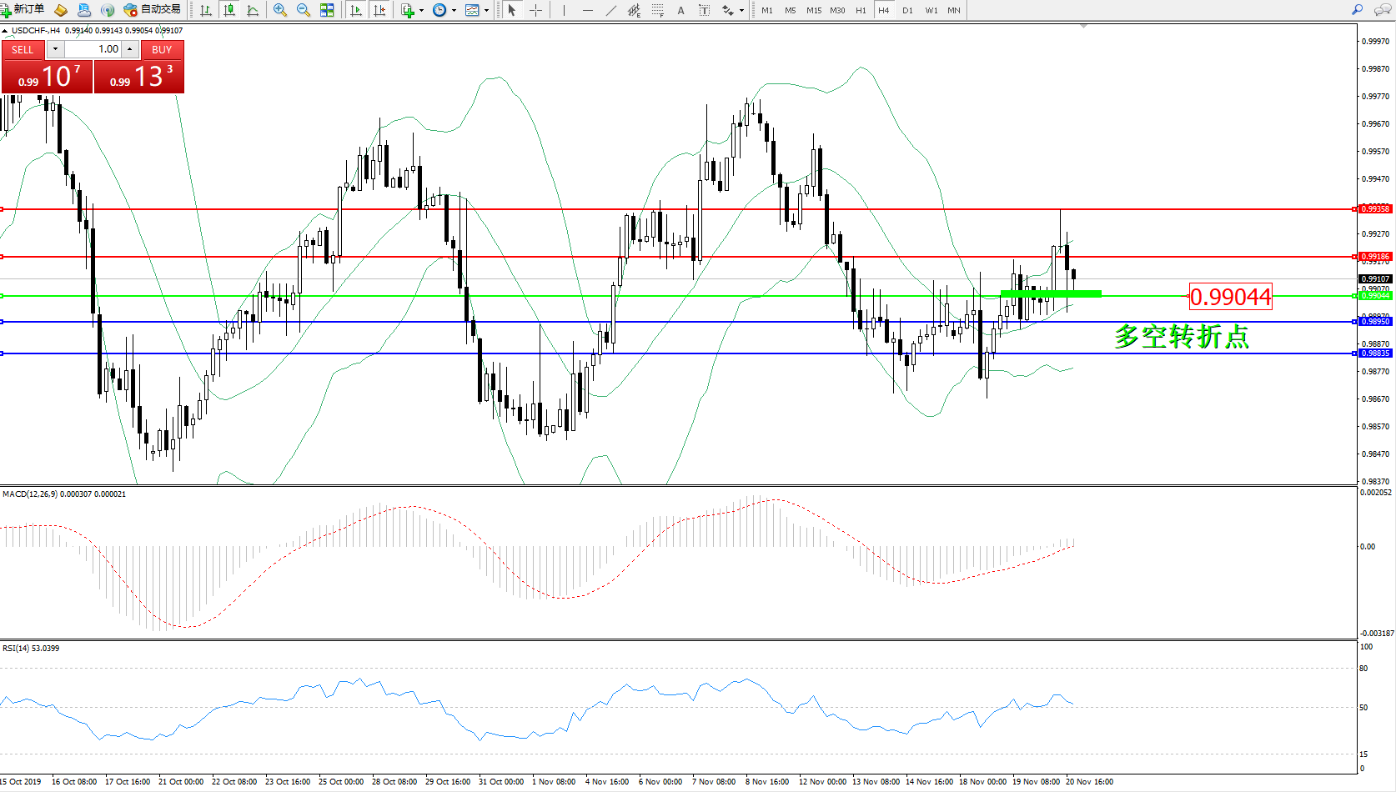Click the lot volume field showing 1.00
1396x792 pixels.
[93, 49]
